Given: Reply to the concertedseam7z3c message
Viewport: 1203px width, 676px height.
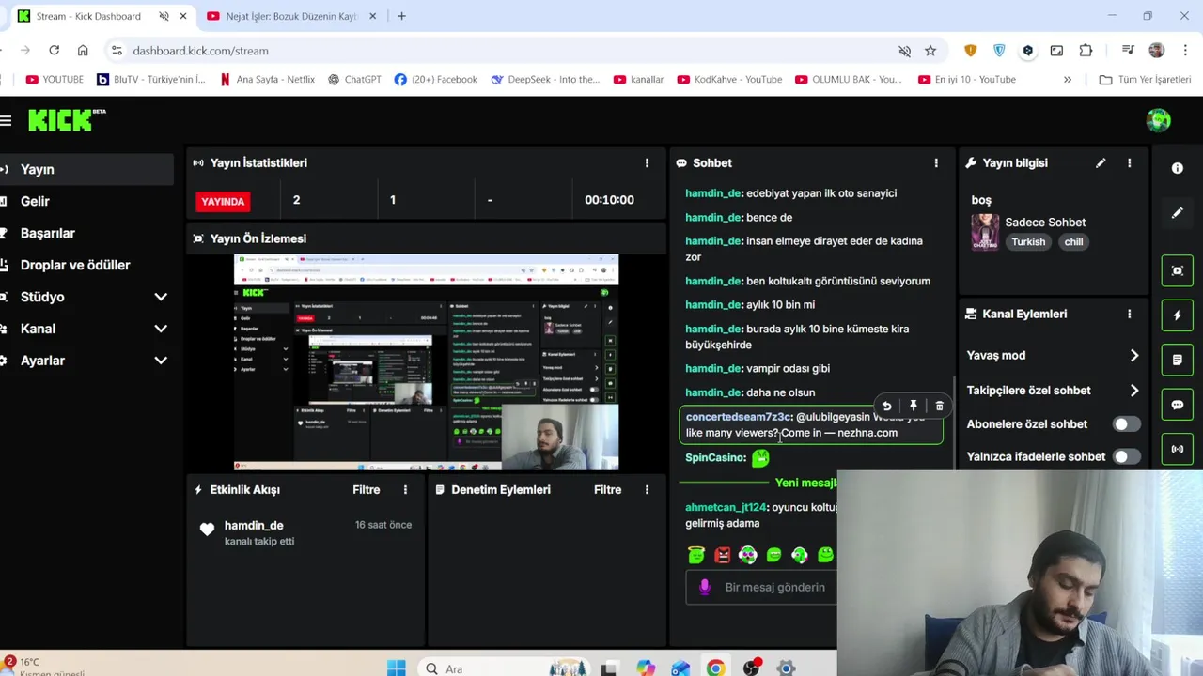Looking at the screenshot, I should (886, 407).
